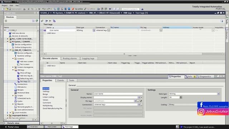Open the Project menu
The height and width of the screenshot is (129, 229).
coord(5,5)
